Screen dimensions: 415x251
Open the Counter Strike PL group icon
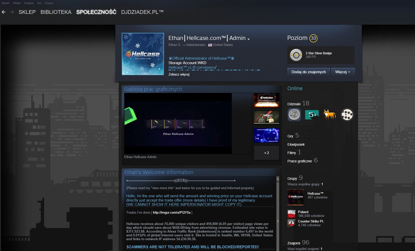(291, 223)
